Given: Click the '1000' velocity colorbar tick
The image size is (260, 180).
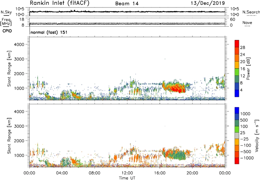Looking at the screenshot, I should (x=245, y=114).
